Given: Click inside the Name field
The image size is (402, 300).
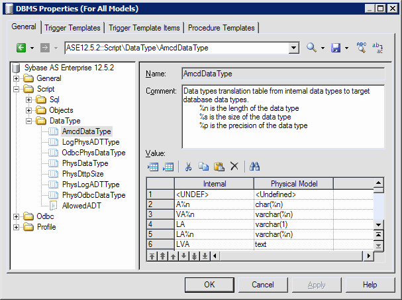Looking at the screenshot, I should [283, 74].
